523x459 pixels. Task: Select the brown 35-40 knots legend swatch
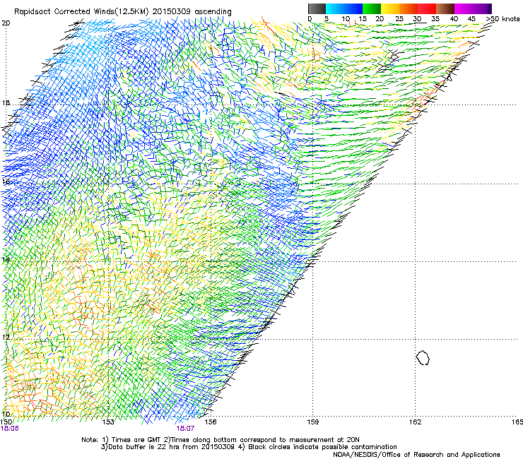tap(445, 8)
